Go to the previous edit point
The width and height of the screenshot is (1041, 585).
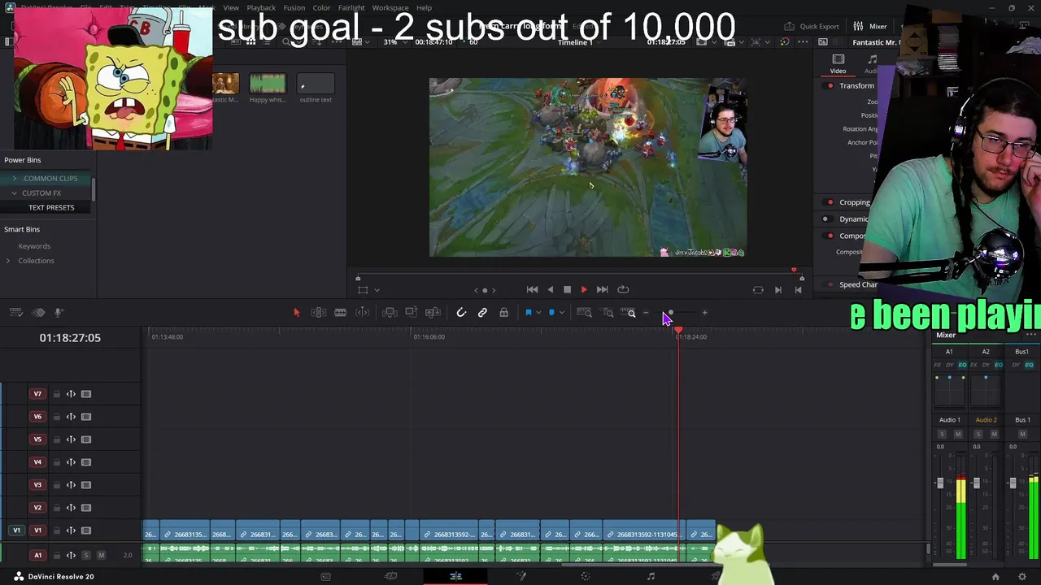798,290
